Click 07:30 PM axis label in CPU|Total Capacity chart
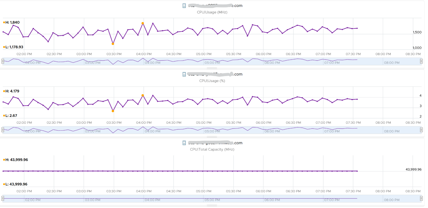 [353, 191]
